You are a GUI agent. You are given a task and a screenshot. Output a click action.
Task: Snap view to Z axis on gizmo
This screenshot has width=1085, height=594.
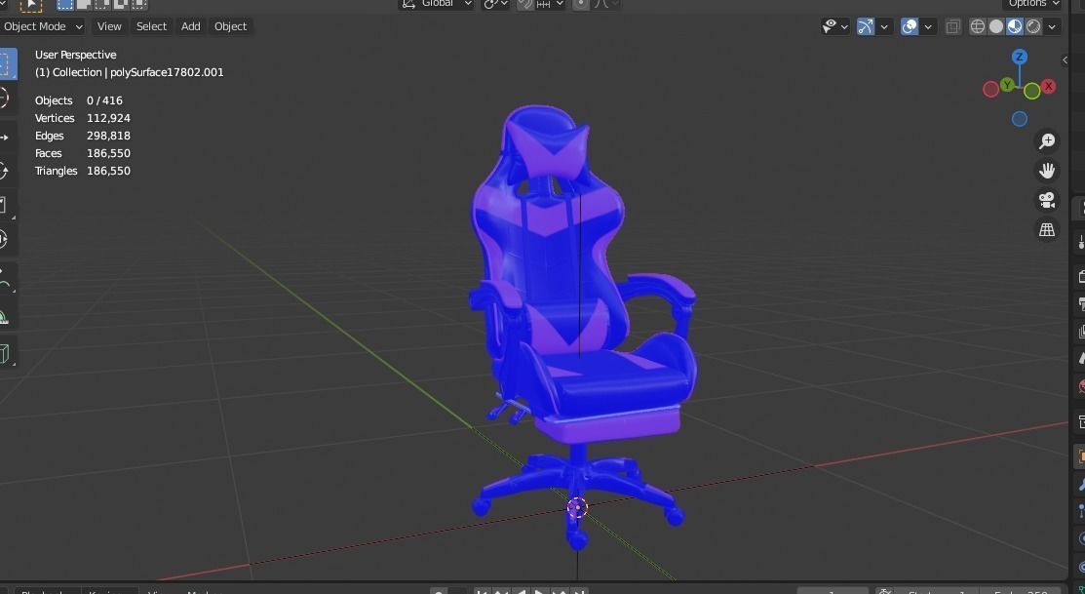click(x=1020, y=57)
